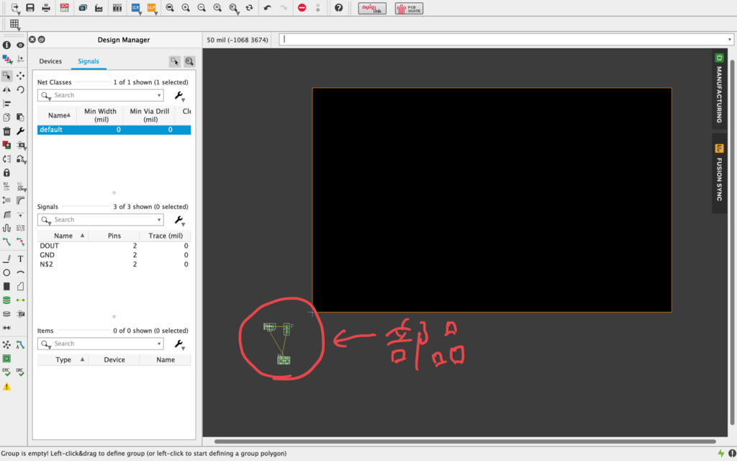Select the Circle drawing tool
The height and width of the screenshot is (461, 737).
[6, 272]
